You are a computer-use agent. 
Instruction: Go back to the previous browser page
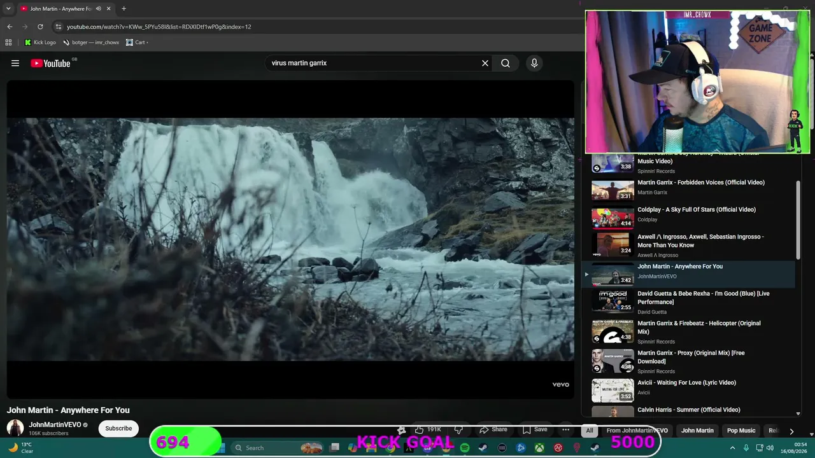pos(10,27)
